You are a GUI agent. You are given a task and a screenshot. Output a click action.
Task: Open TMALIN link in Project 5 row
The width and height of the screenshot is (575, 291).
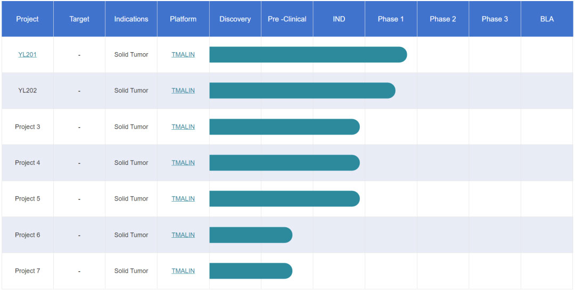coord(183,198)
